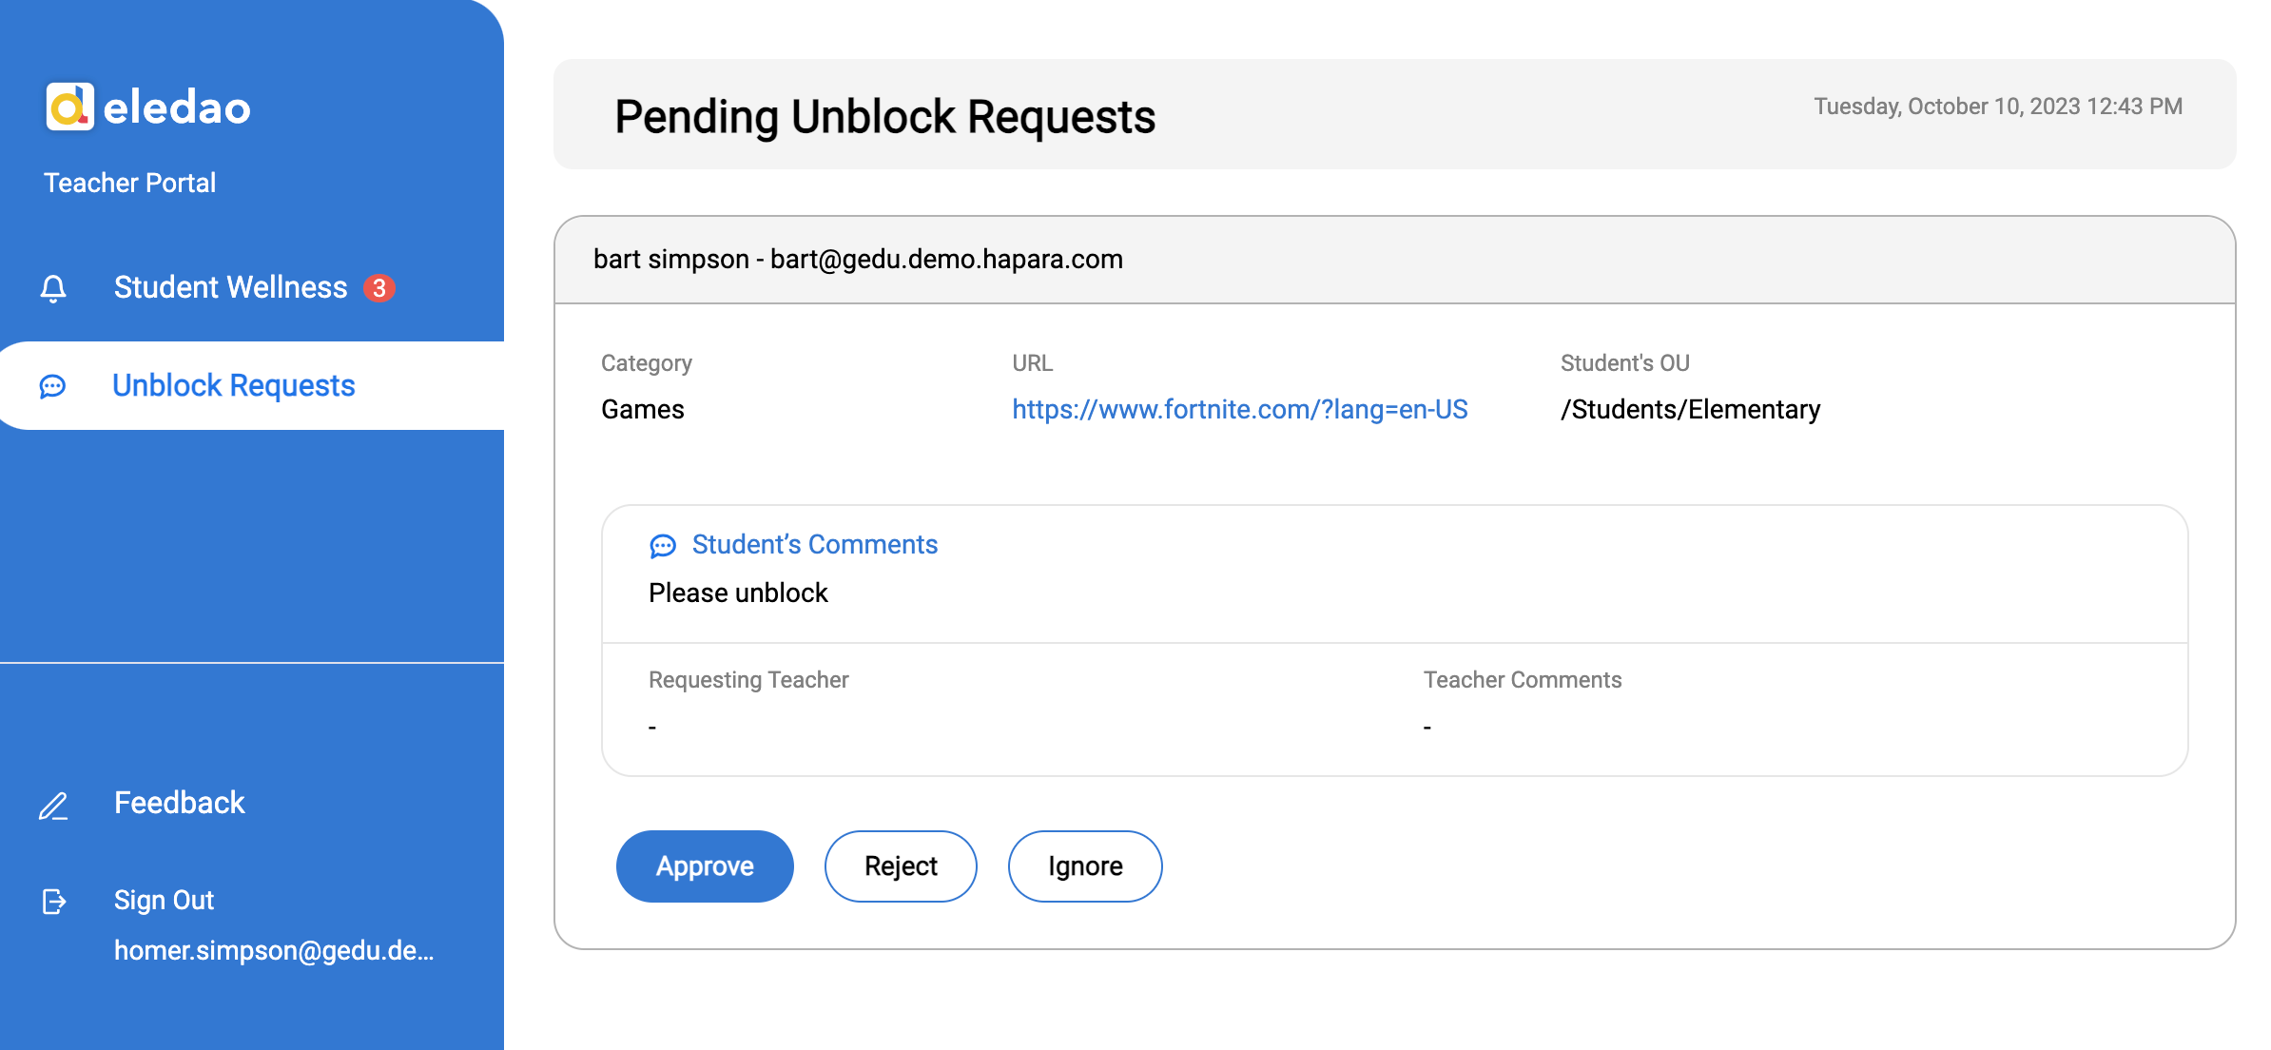Click the /Students/Elementary OU value
Viewport: 2271px width, 1050px height.
click(1690, 409)
